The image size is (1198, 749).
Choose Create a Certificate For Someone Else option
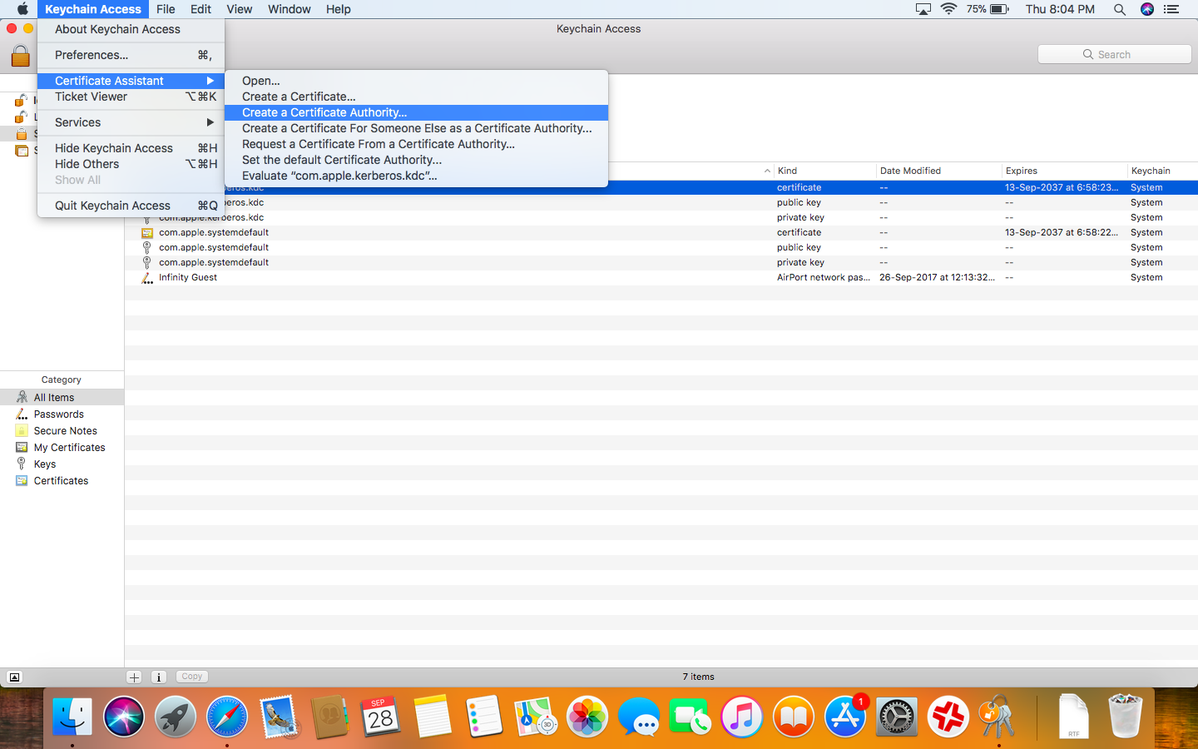click(x=416, y=128)
